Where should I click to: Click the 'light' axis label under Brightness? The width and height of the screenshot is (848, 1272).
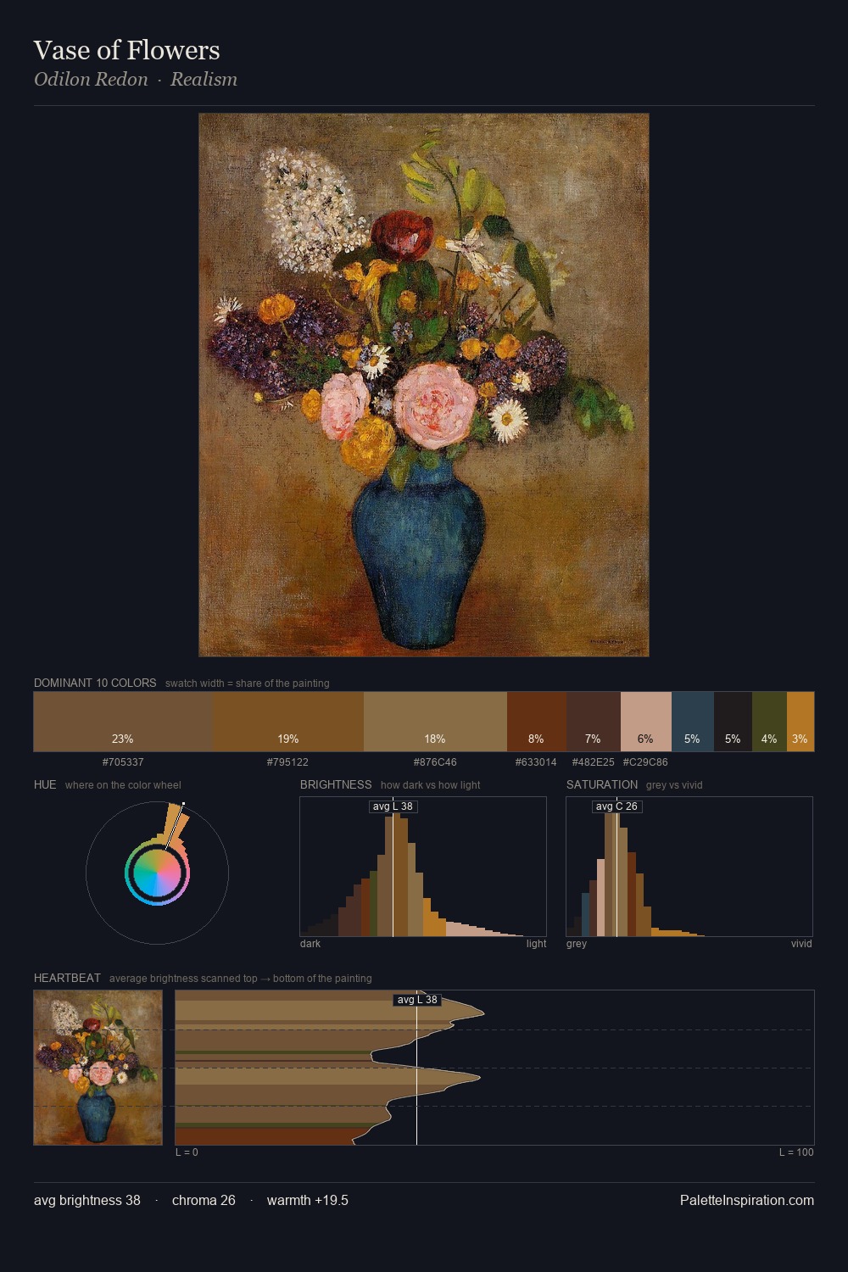point(537,944)
